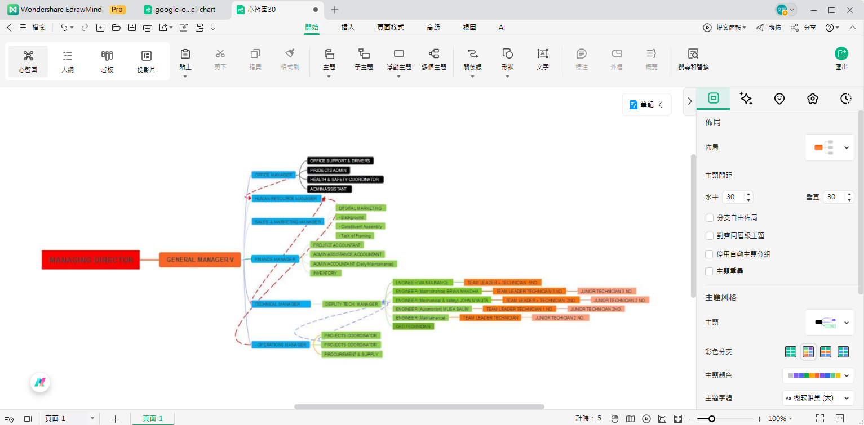Click the Share (分享) button
The image size is (864, 425).
pos(804,28)
